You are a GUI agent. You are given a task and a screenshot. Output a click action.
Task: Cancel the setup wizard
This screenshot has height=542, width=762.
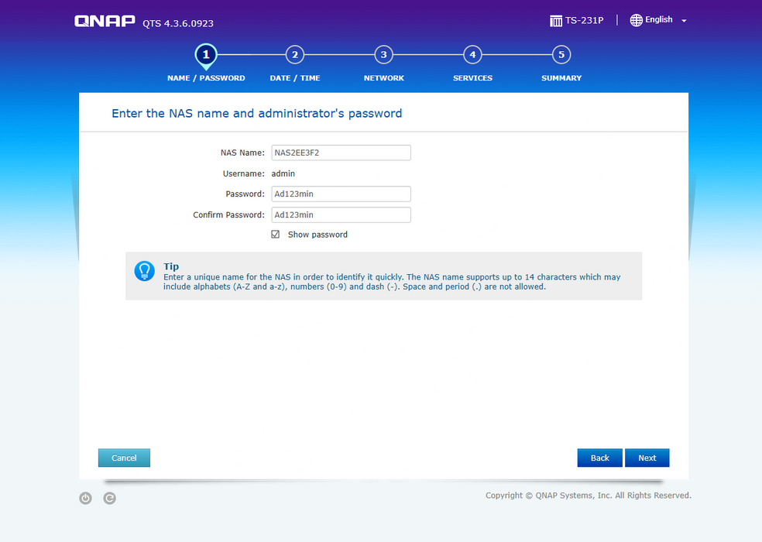(x=124, y=458)
